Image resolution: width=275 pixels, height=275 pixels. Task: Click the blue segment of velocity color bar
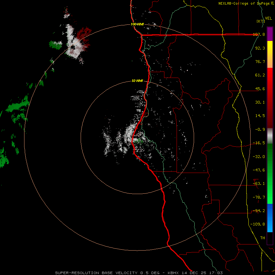point(270,218)
